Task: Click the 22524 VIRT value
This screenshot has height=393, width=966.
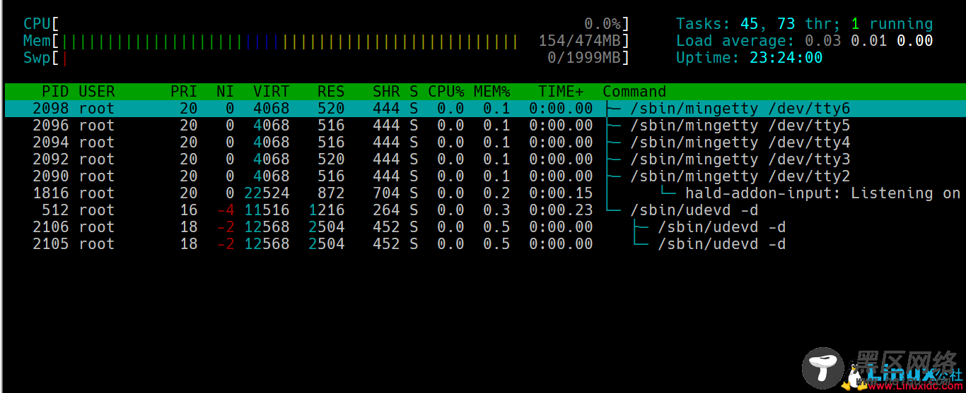Action: [x=267, y=193]
